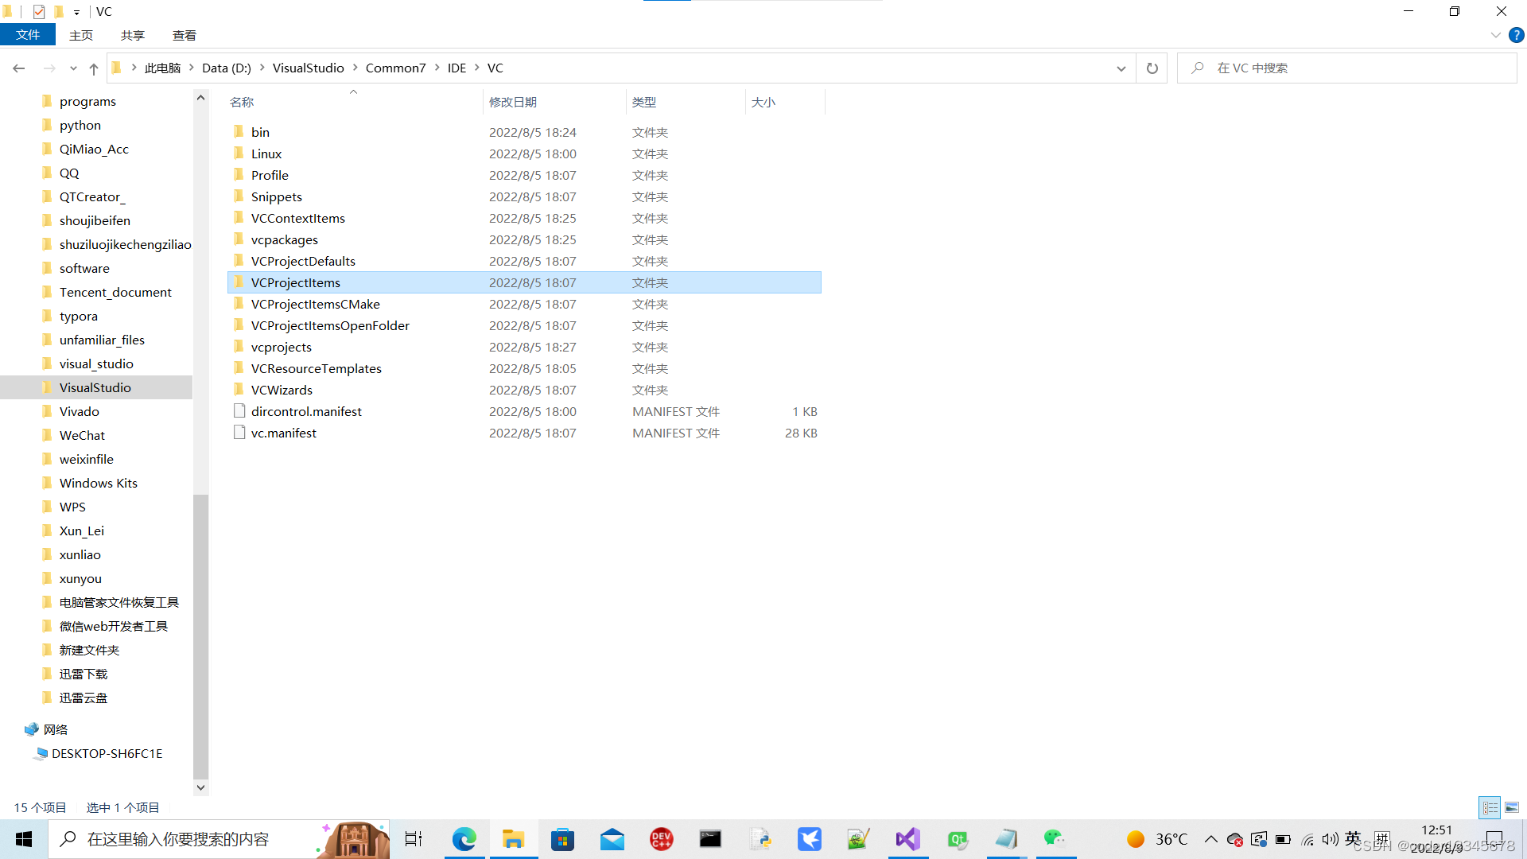Click the Up directory arrow icon
Image resolution: width=1527 pixels, height=859 pixels.
click(x=94, y=69)
